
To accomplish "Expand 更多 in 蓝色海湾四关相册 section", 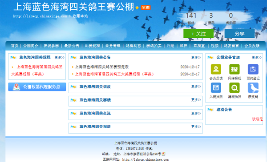I will [x=196, y=126].
